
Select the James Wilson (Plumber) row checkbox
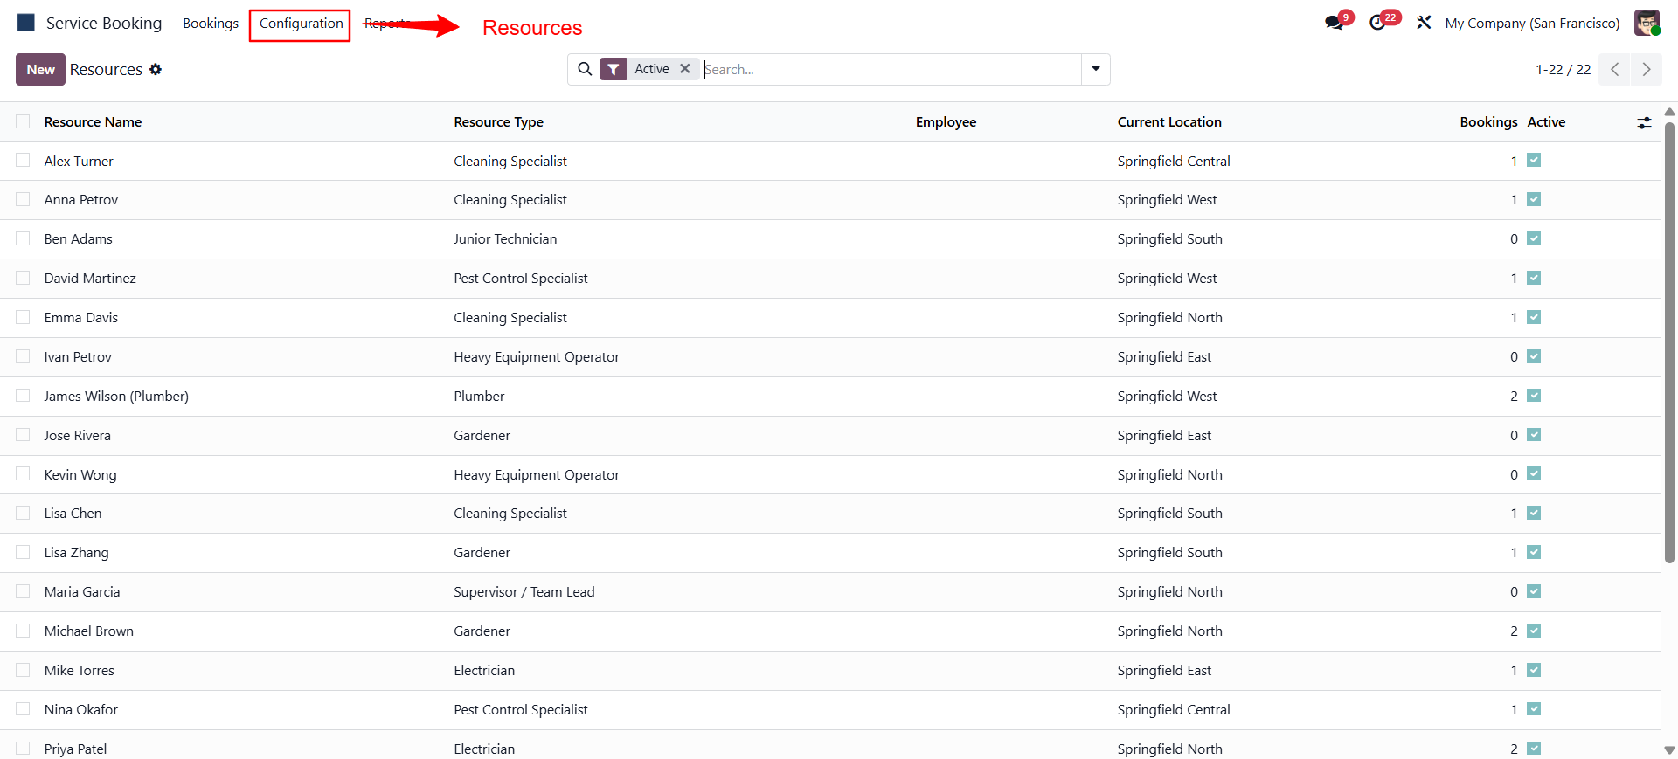coord(23,396)
